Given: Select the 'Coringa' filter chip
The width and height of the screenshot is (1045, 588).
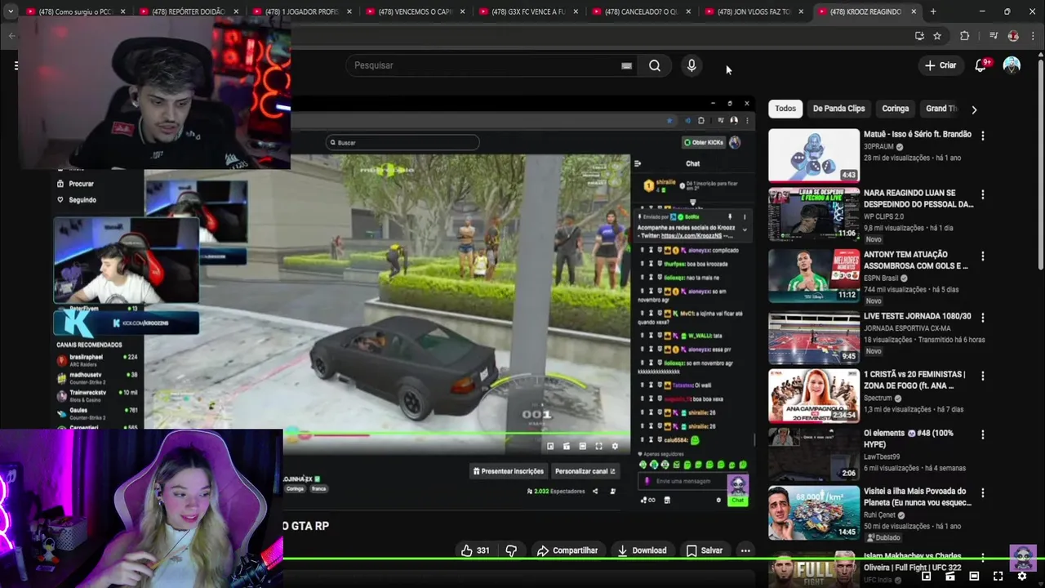Looking at the screenshot, I should point(895,109).
